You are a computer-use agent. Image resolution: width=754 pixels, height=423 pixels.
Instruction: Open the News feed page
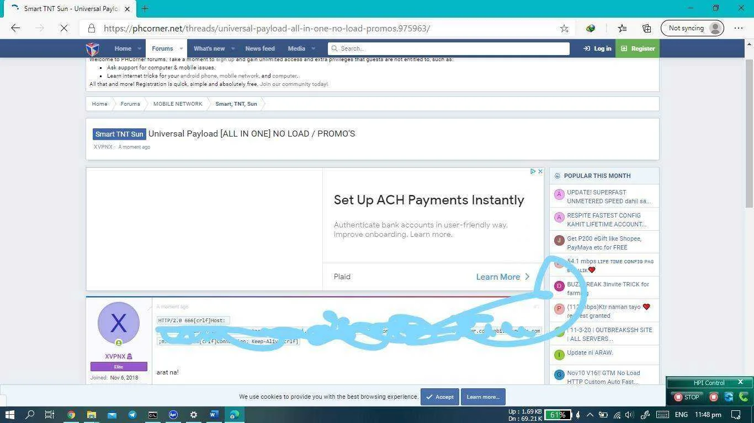coord(260,48)
